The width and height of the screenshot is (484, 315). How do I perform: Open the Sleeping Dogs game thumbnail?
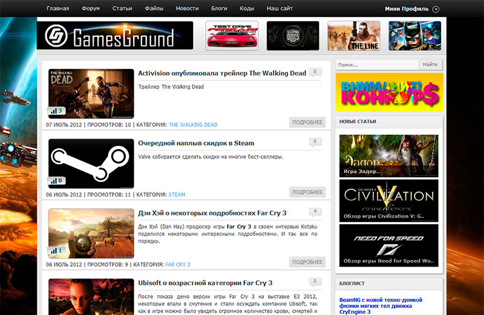click(x=293, y=36)
